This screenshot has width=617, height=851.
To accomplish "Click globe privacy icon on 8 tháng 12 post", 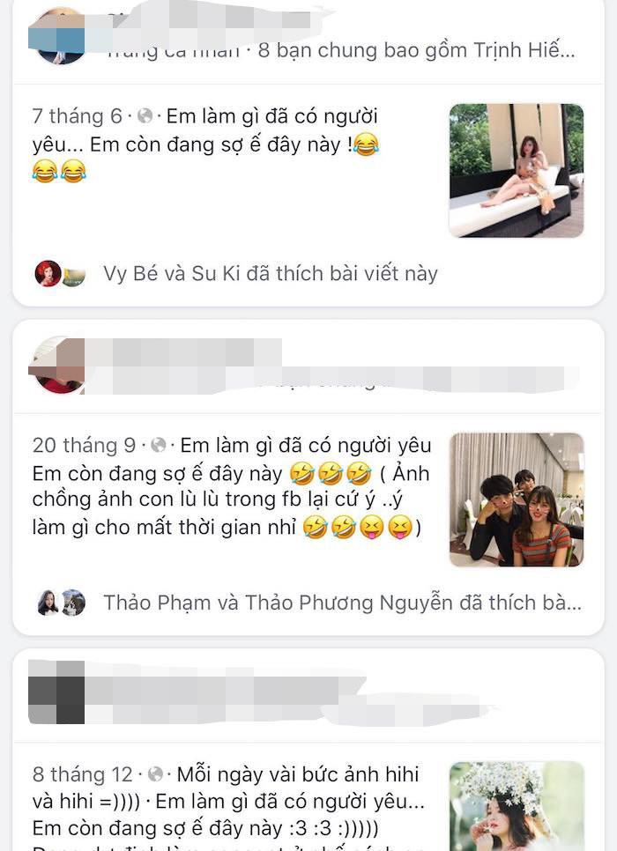I will coord(155,774).
